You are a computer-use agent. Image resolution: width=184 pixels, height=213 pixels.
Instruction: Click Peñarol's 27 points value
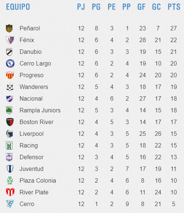pos(173,28)
